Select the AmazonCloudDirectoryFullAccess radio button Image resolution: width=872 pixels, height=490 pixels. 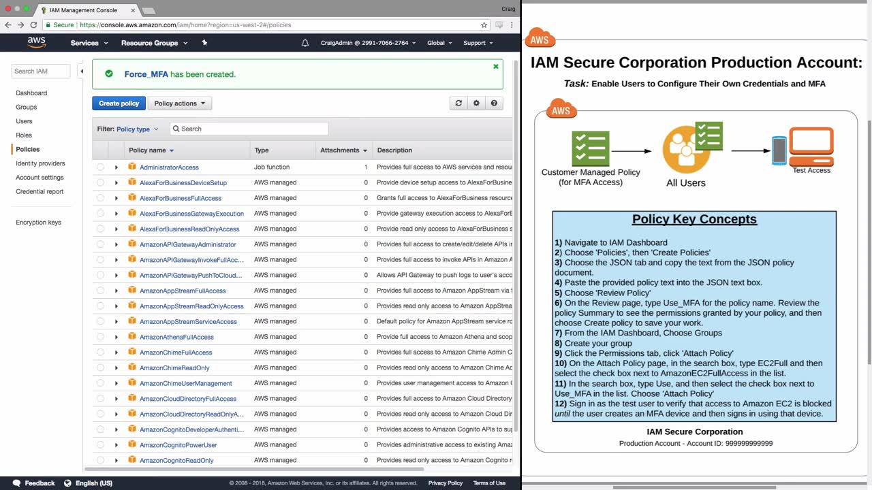(100, 399)
